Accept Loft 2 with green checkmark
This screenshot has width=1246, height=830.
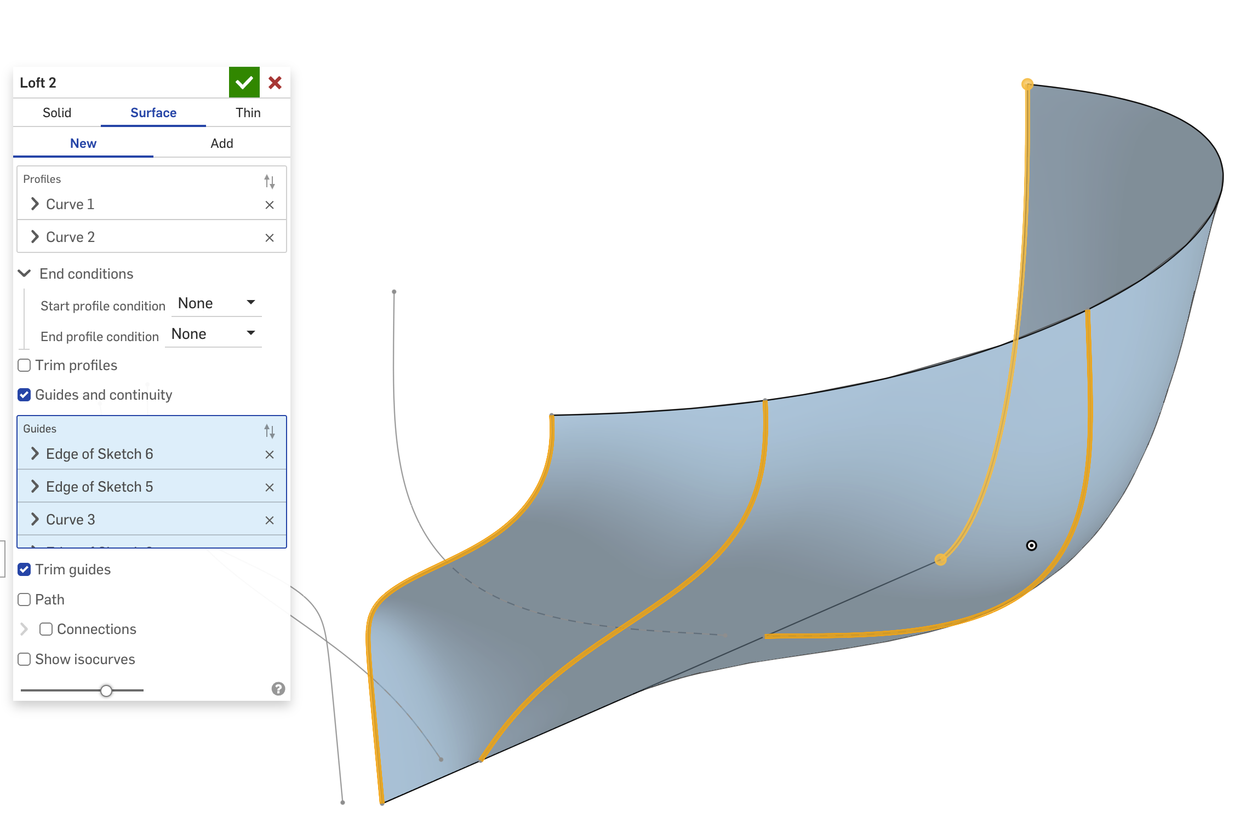(244, 83)
